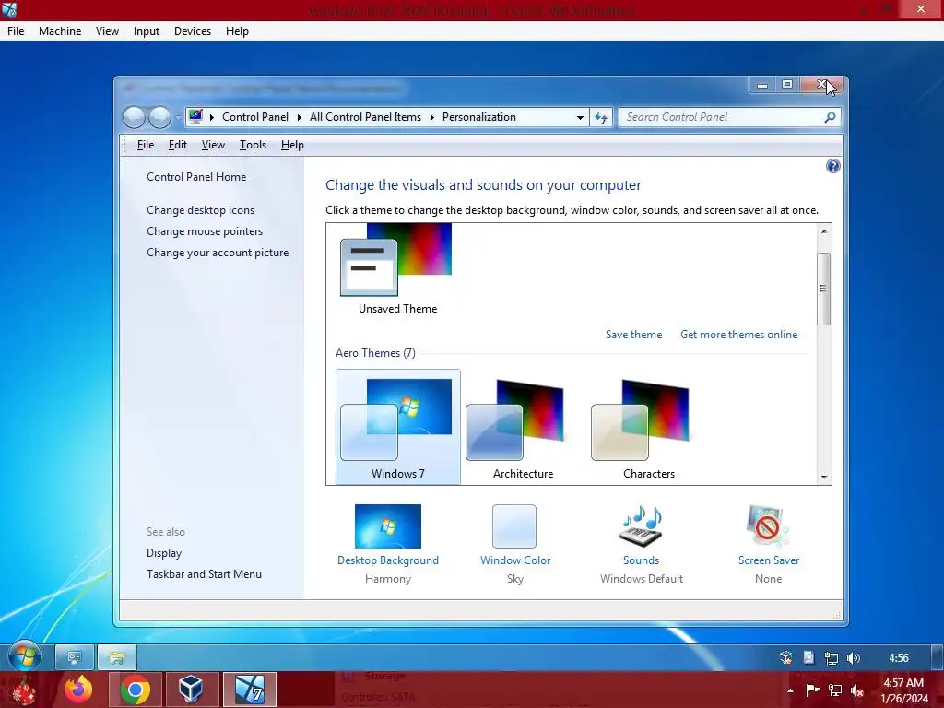The width and height of the screenshot is (944, 708).
Task: Select the Architecture theme
Action: [524, 427]
